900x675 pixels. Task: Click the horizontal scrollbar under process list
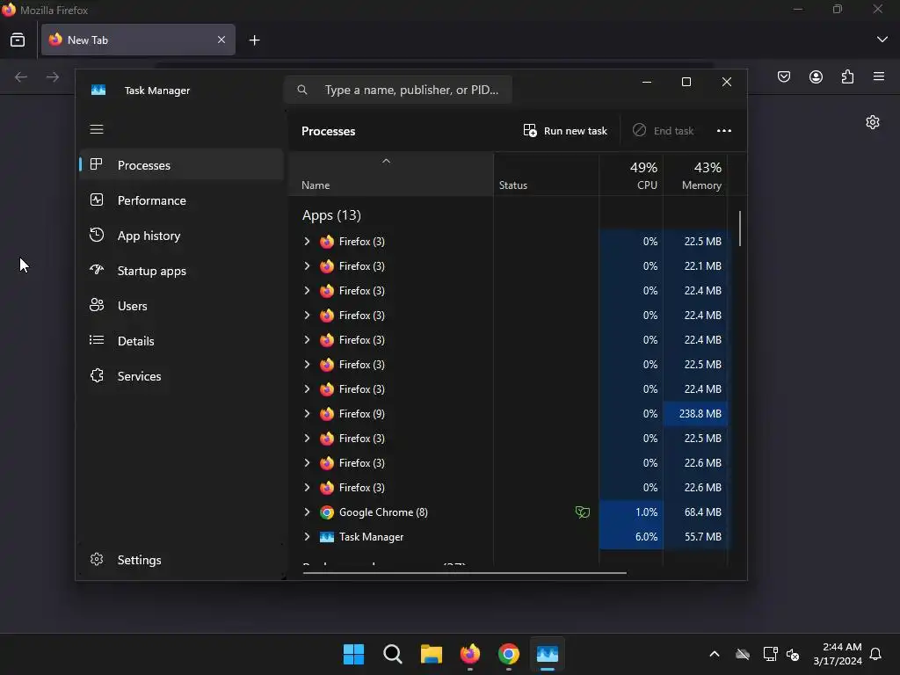click(464, 573)
